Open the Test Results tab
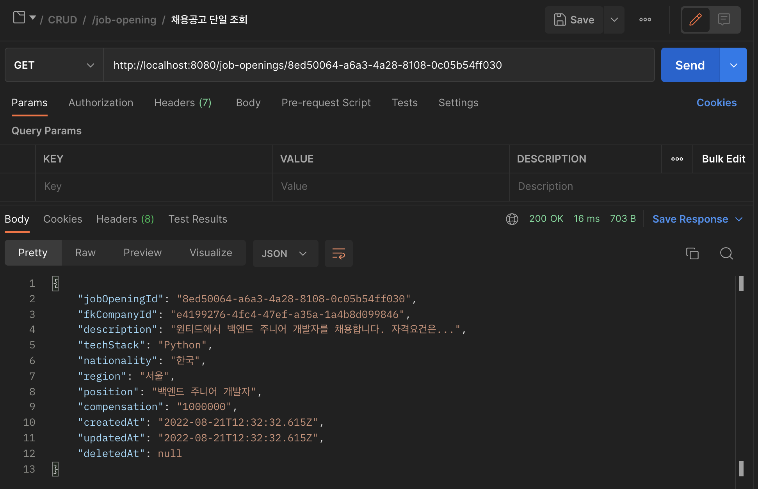 pyautogui.click(x=198, y=219)
